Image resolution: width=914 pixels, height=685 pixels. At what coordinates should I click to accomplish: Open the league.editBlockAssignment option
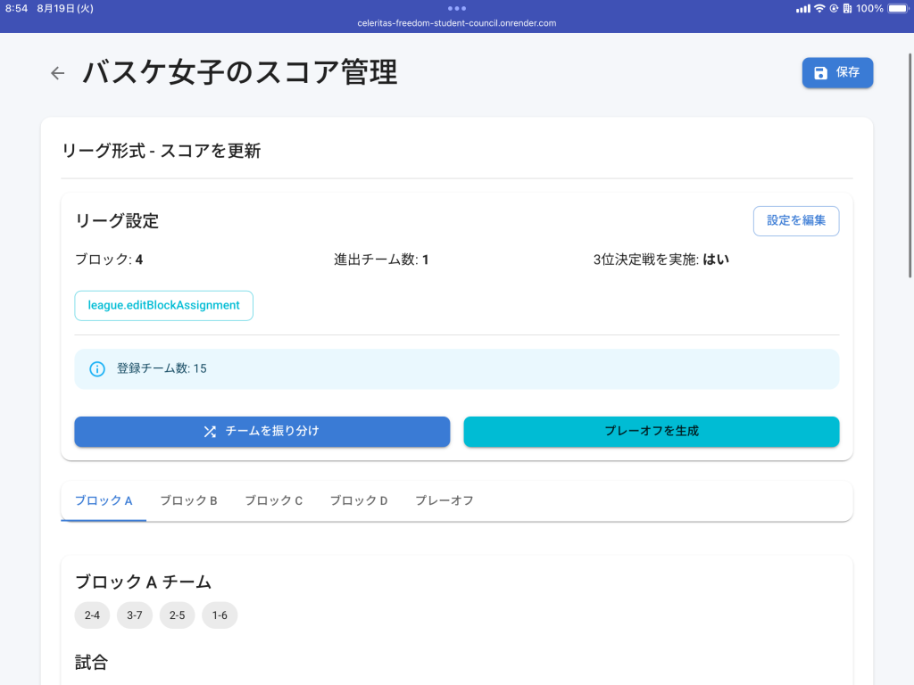163,305
